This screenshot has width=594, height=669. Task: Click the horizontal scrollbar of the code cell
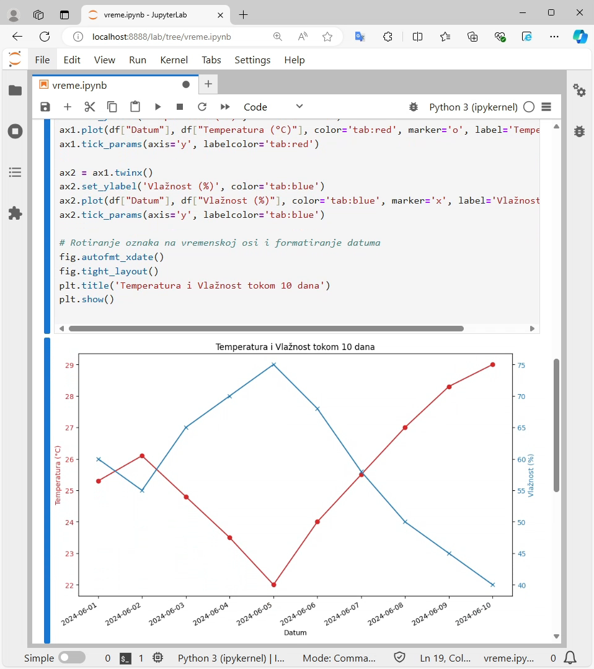click(x=266, y=328)
